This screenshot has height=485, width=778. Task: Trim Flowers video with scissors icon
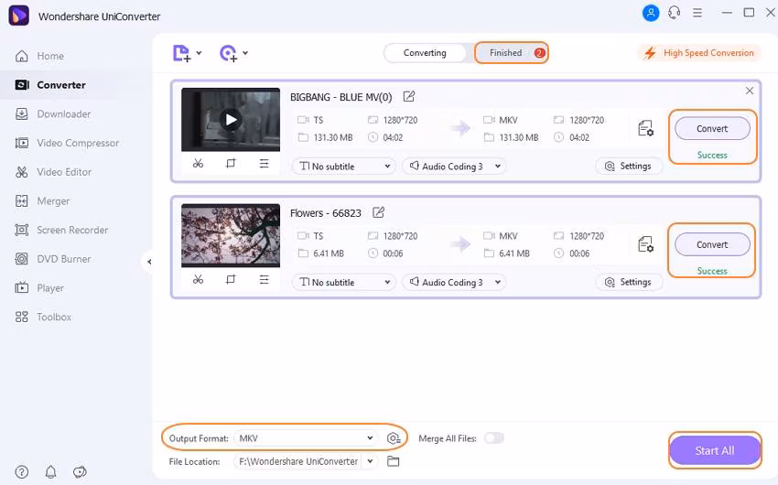click(x=198, y=279)
